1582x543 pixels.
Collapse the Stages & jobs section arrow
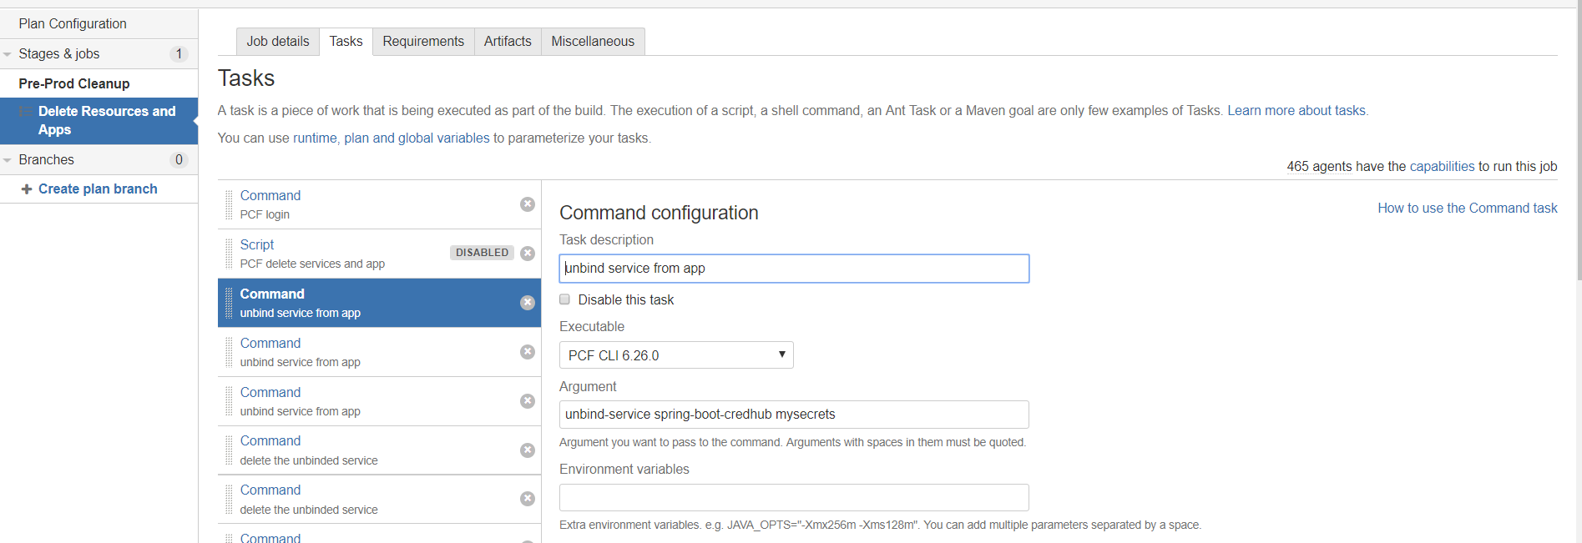(8, 54)
